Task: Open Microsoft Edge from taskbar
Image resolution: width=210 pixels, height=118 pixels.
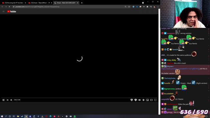Action: pos(50,116)
